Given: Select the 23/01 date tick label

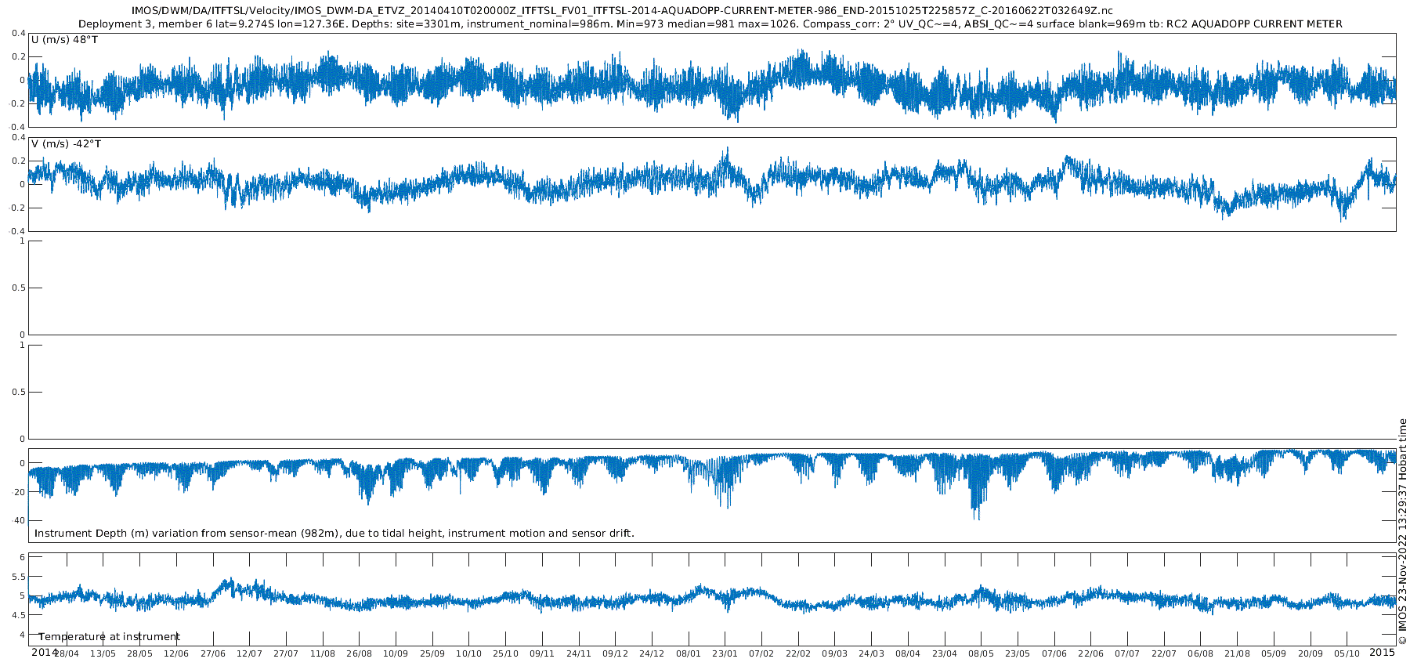Looking at the screenshot, I should pos(725,654).
